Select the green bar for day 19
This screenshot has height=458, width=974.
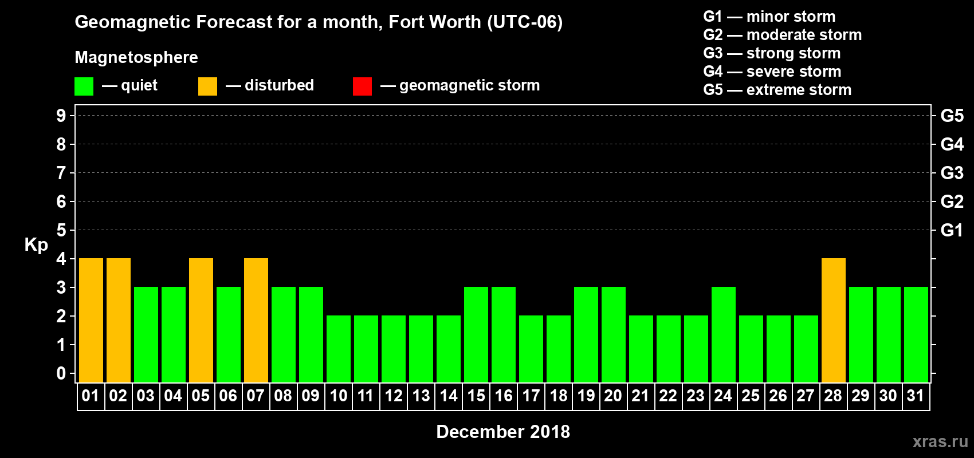click(x=586, y=334)
